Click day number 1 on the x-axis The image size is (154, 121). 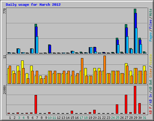10,118
